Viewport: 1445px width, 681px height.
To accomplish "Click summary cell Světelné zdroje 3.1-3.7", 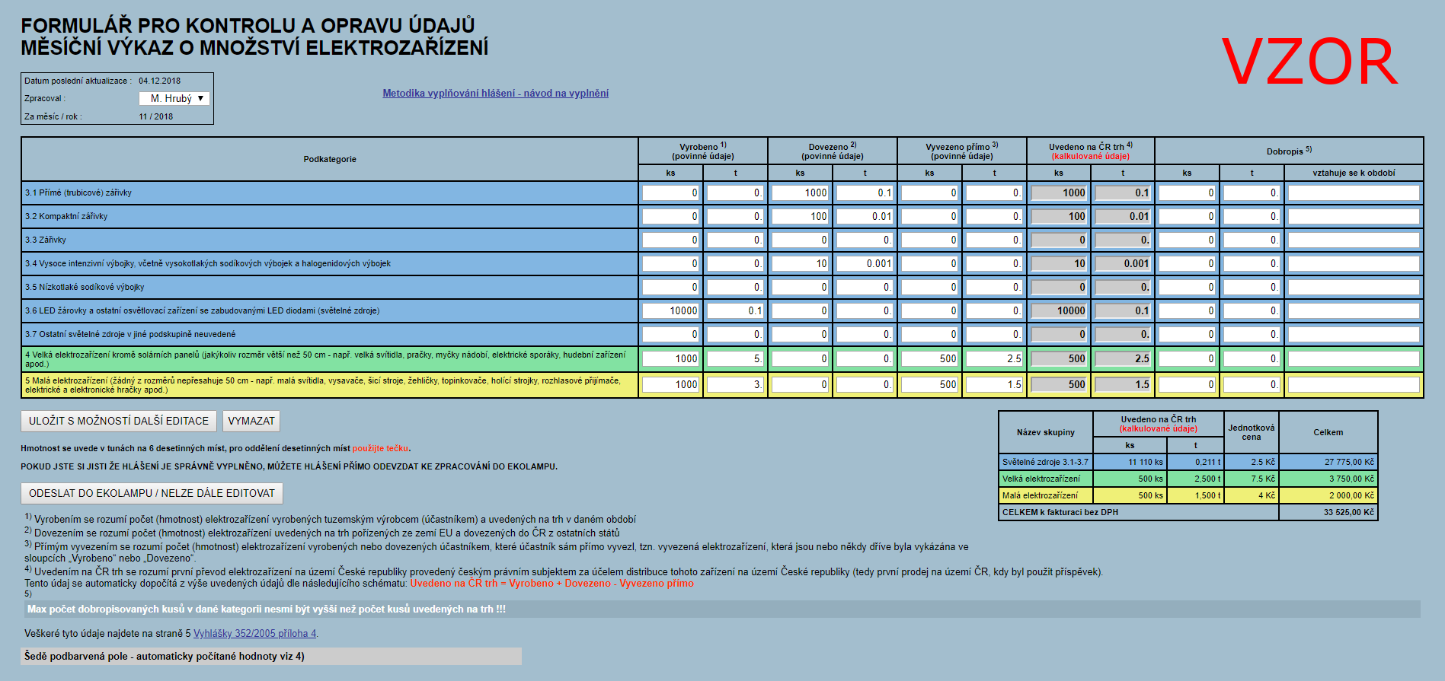I will (1045, 462).
